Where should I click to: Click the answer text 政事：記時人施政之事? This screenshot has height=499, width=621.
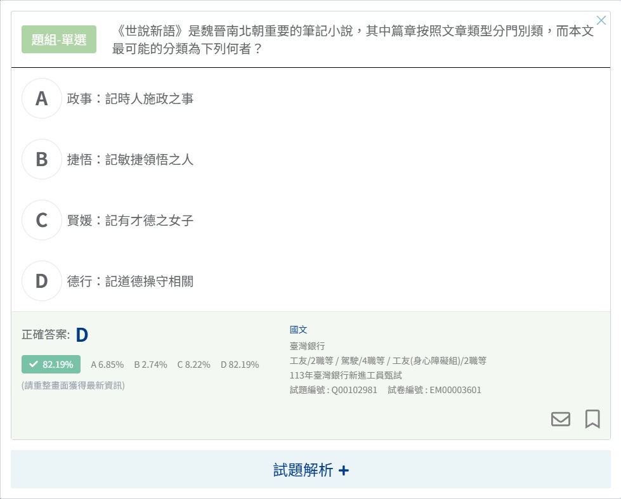pyautogui.click(x=130, y=99)
